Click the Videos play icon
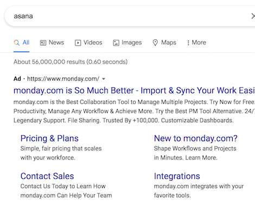Viewport: 255px width, 213px height. point(78,43)
